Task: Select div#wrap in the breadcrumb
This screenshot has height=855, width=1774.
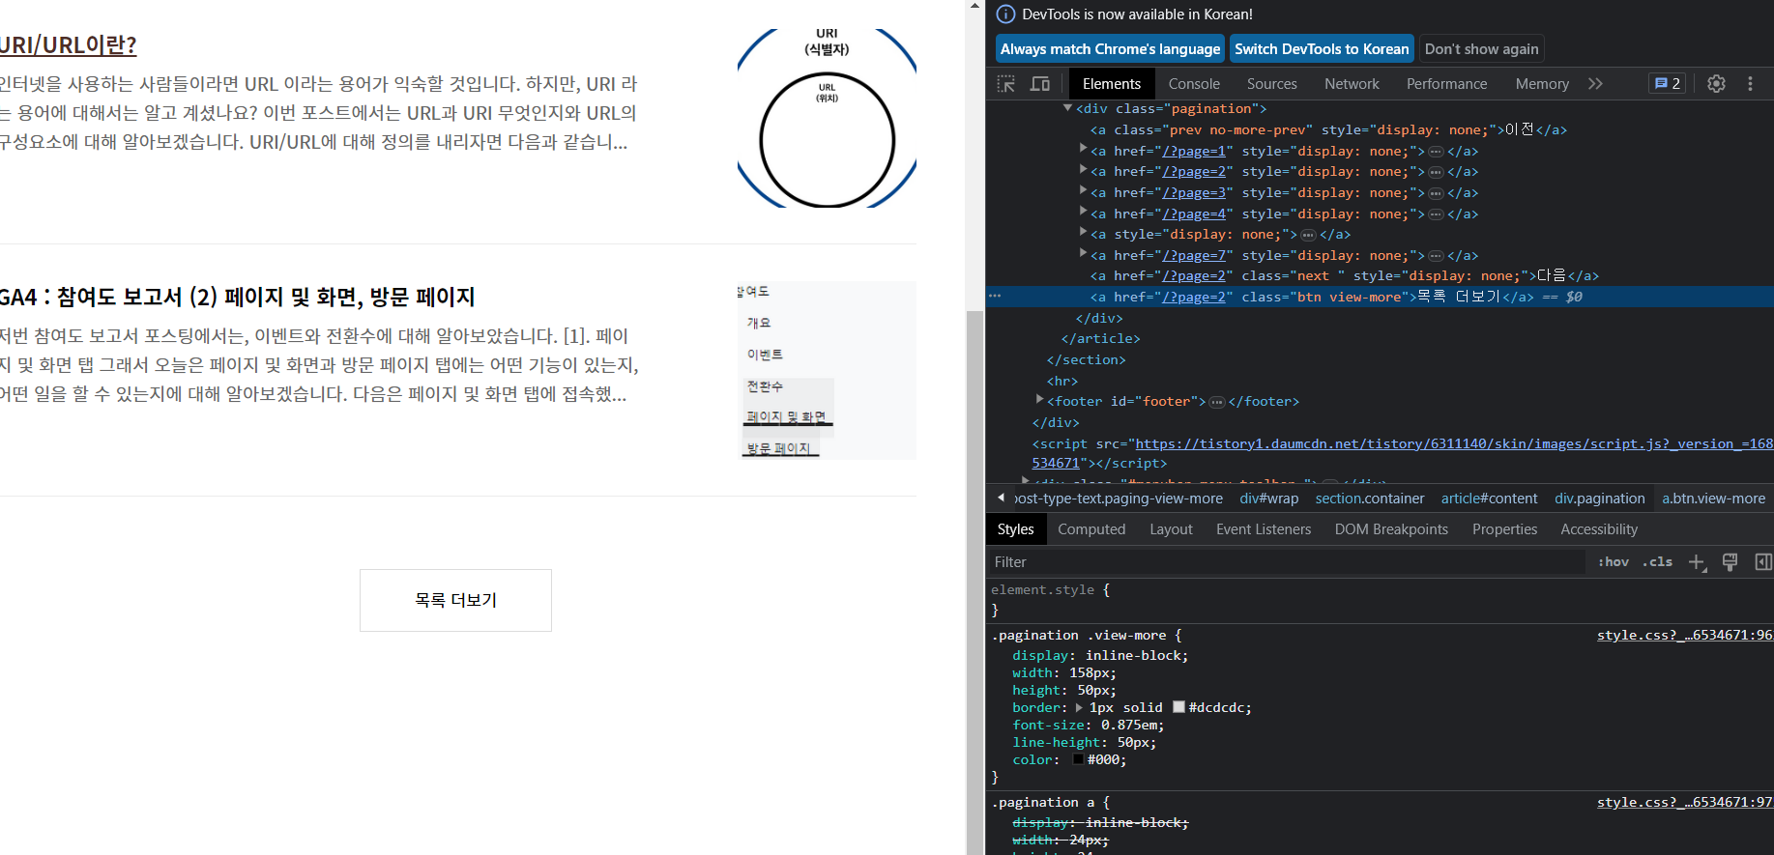Action: (x=1269, y=499)
